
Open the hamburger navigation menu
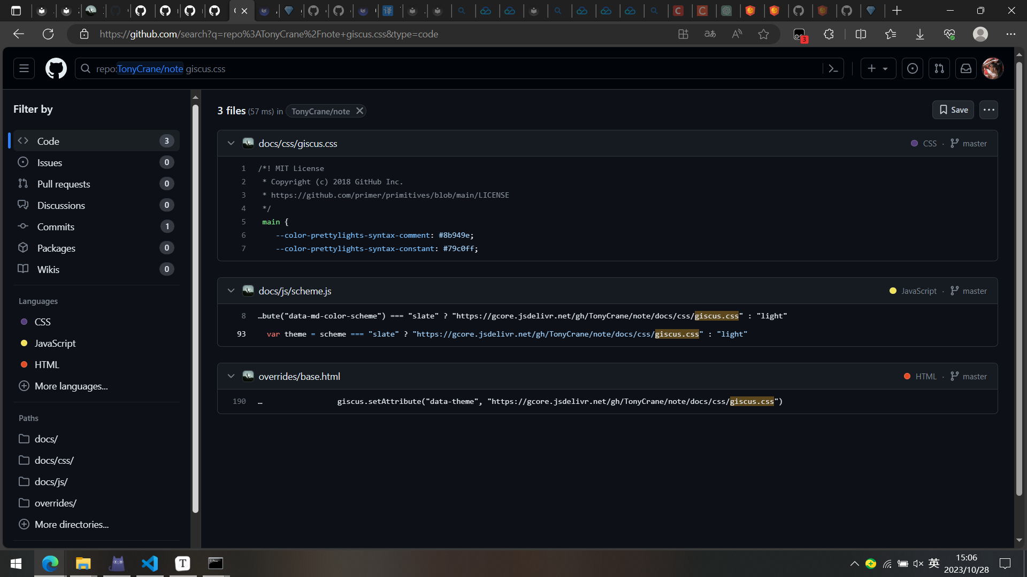pos(24,68)
